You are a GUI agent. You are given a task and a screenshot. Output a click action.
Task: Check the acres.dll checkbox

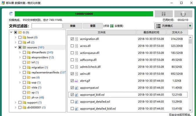tap(72, 46)
